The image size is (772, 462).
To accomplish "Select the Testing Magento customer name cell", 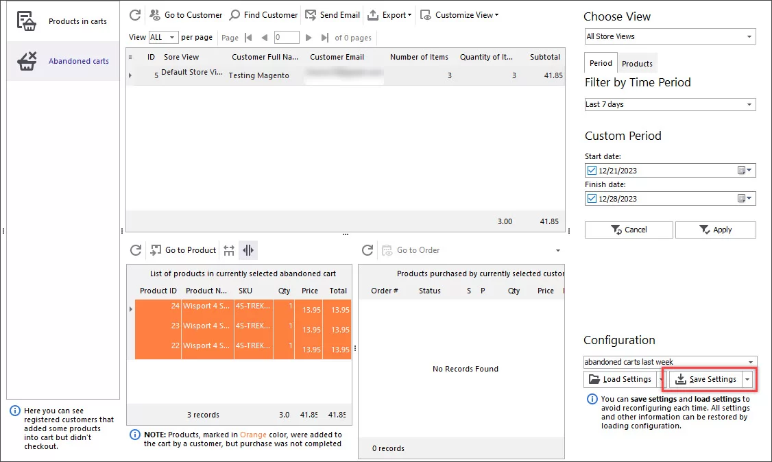I will (x=259, y=75).
